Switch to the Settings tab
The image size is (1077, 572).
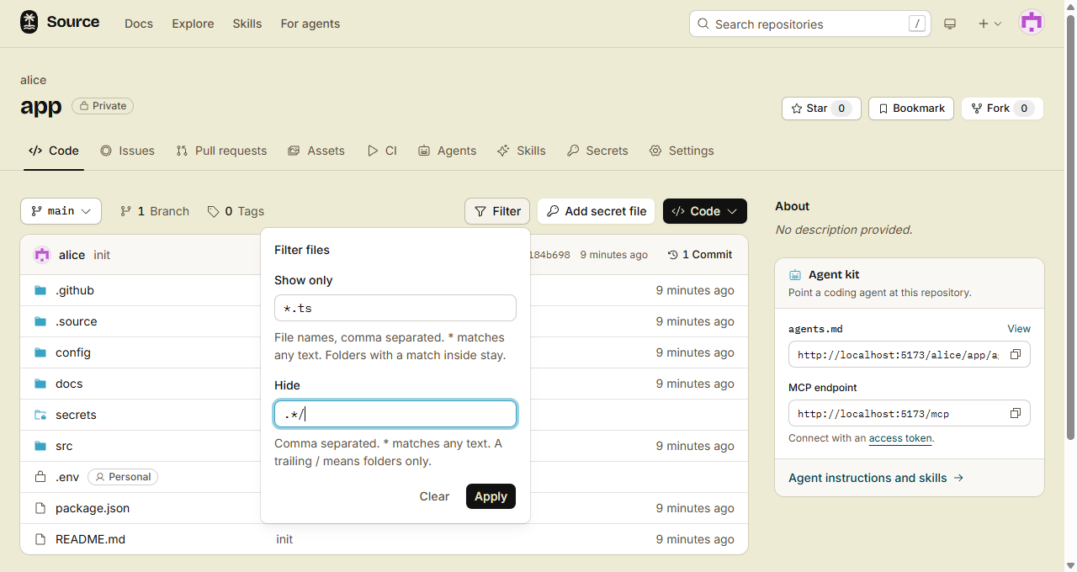pos(682,151)
